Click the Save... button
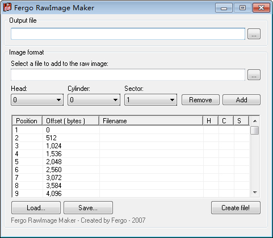Image resolution: width=273 pixels, height=238 pixels. [x=88, y=208]
